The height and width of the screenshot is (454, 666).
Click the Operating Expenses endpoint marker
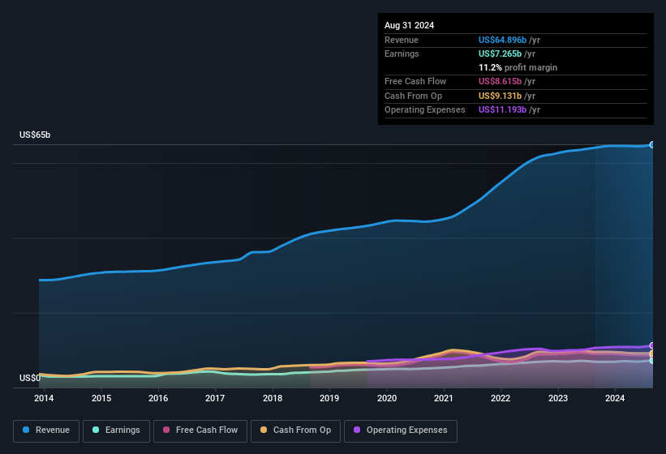(652, 346)
